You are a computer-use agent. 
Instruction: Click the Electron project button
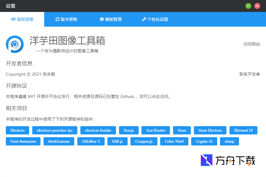point(17,130)
